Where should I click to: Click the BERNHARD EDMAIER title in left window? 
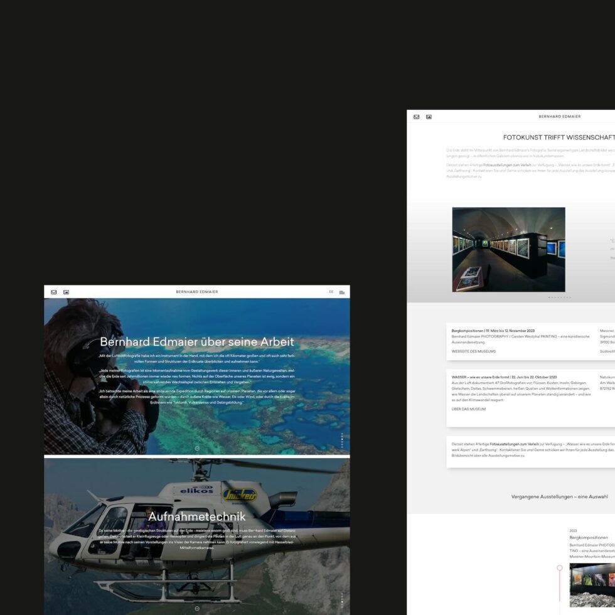197,292
